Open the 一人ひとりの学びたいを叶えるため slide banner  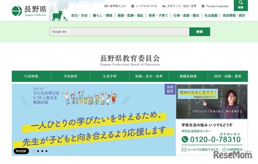[94, 120]
